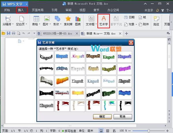Click the zoom slider handle
Viewport: 173px width, 133px height.
[149, 131]
